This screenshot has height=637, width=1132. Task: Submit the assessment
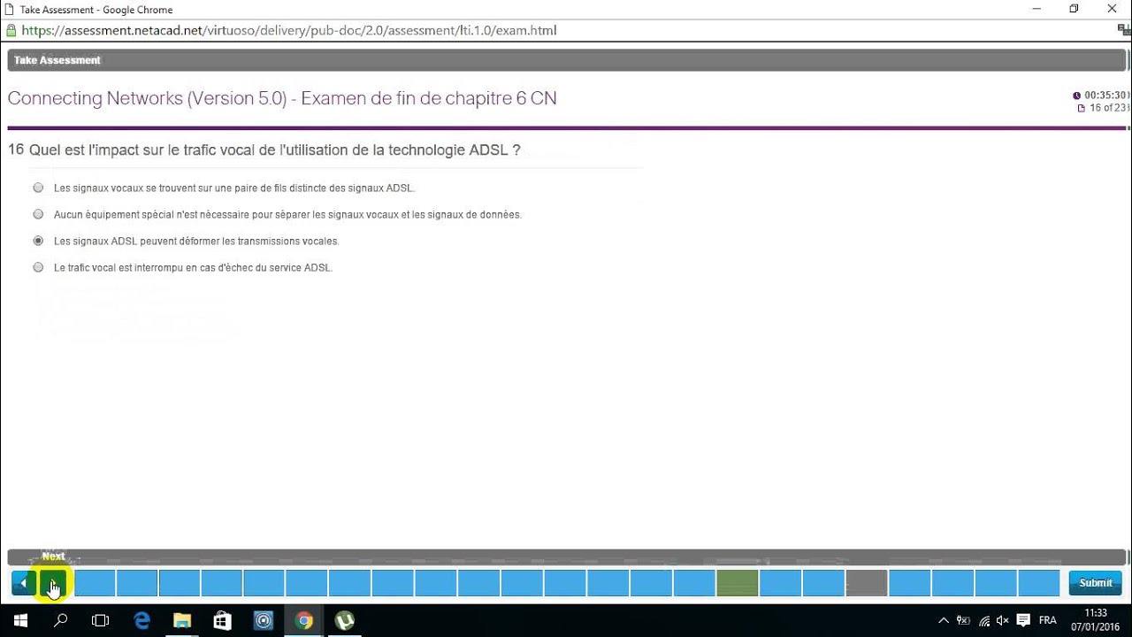pos(1095,583)
